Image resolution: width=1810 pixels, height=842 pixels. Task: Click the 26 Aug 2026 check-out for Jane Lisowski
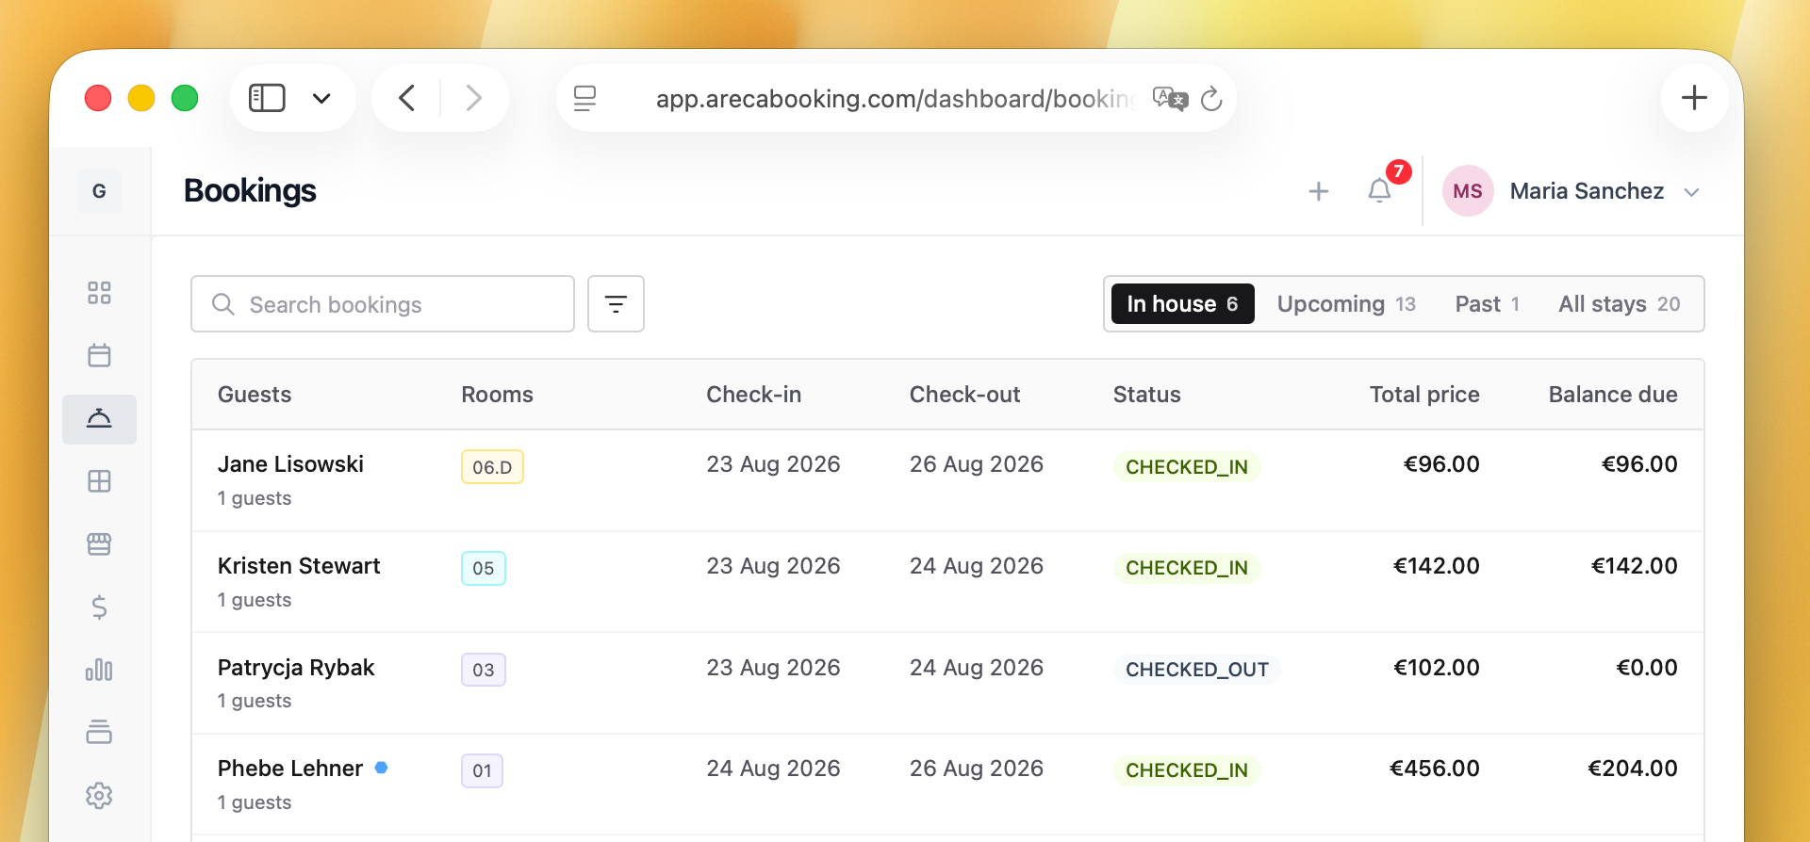point(977,464)
